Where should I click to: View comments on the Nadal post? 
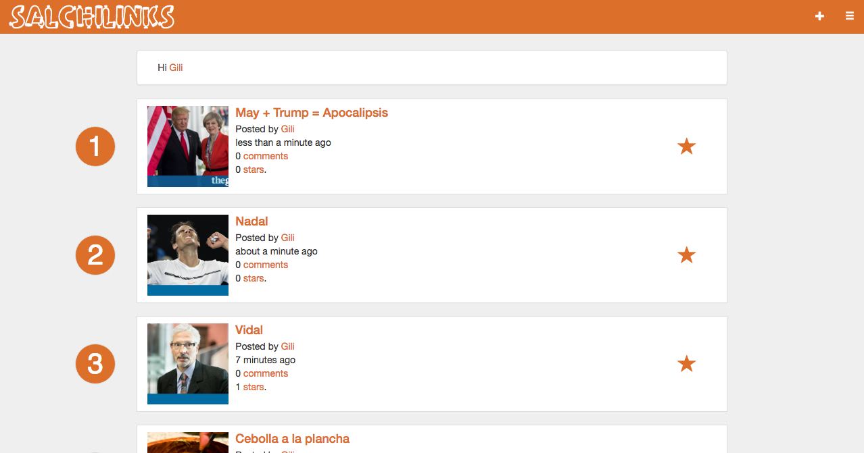(x=266, y=265)
